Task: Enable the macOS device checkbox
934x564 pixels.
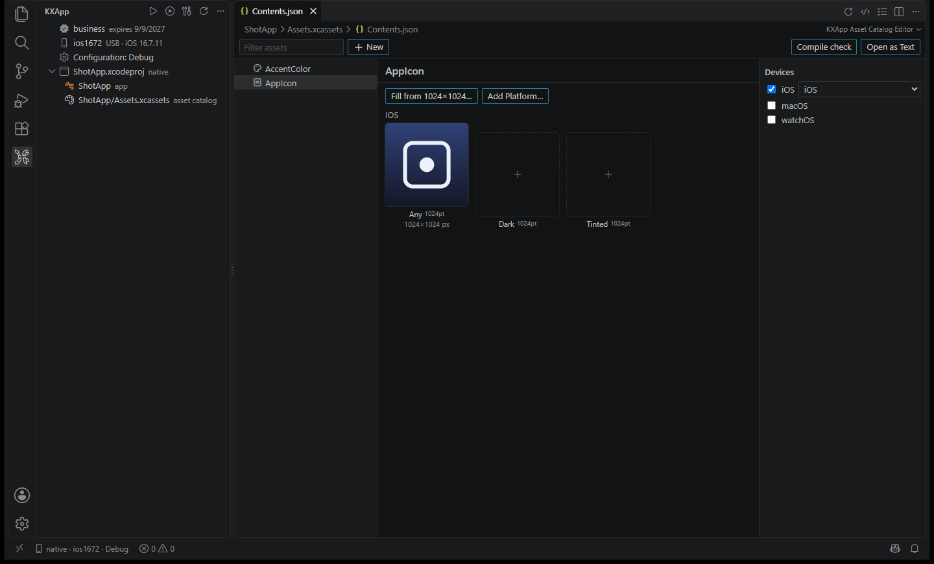Action: click(x=772, y=106)
